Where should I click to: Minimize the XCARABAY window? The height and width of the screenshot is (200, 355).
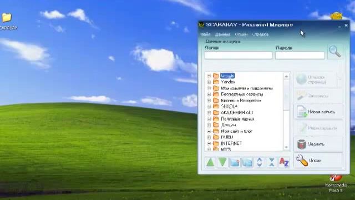339,26
